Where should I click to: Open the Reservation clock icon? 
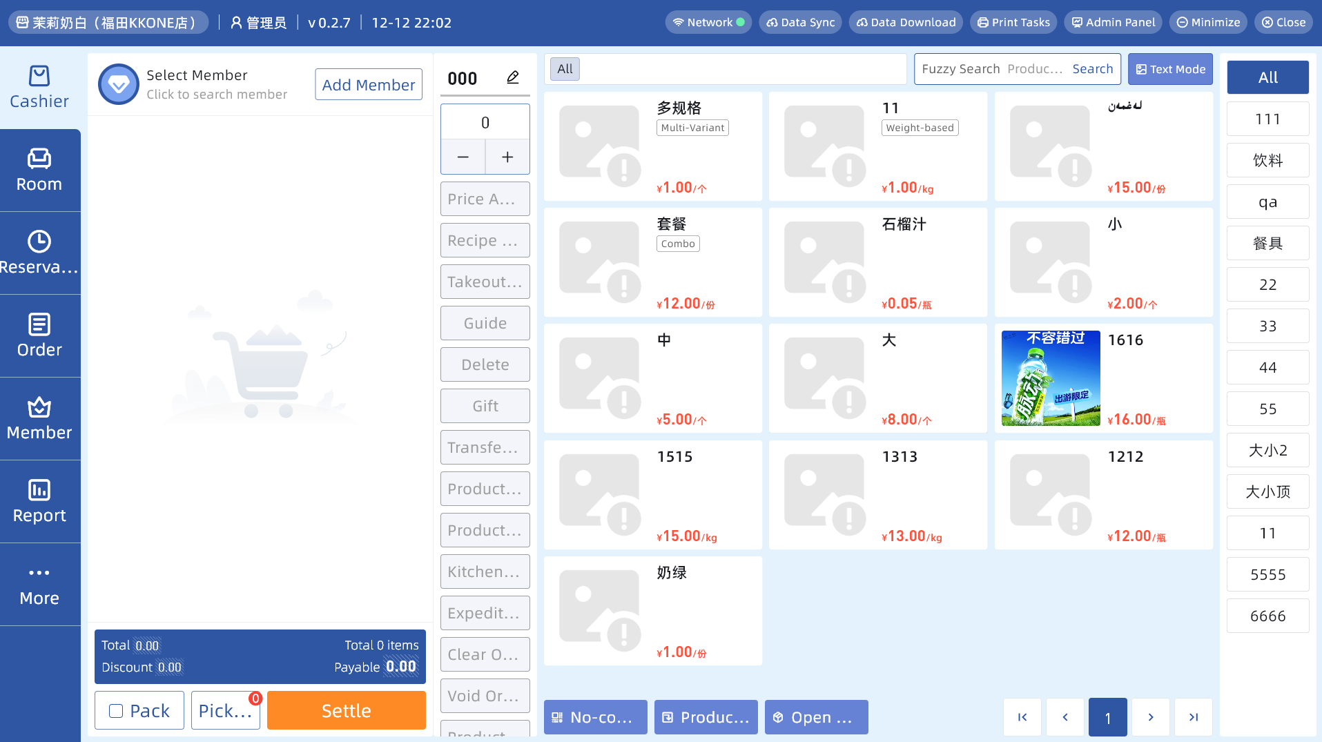click(x=39, y=242)
